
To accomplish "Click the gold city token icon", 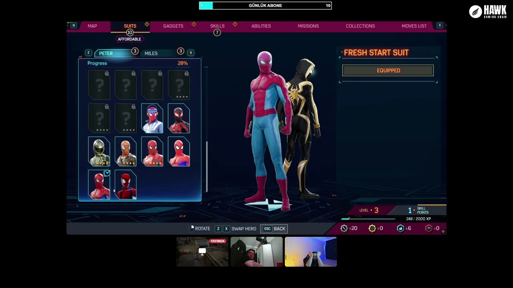I will [x=372, y=228].
